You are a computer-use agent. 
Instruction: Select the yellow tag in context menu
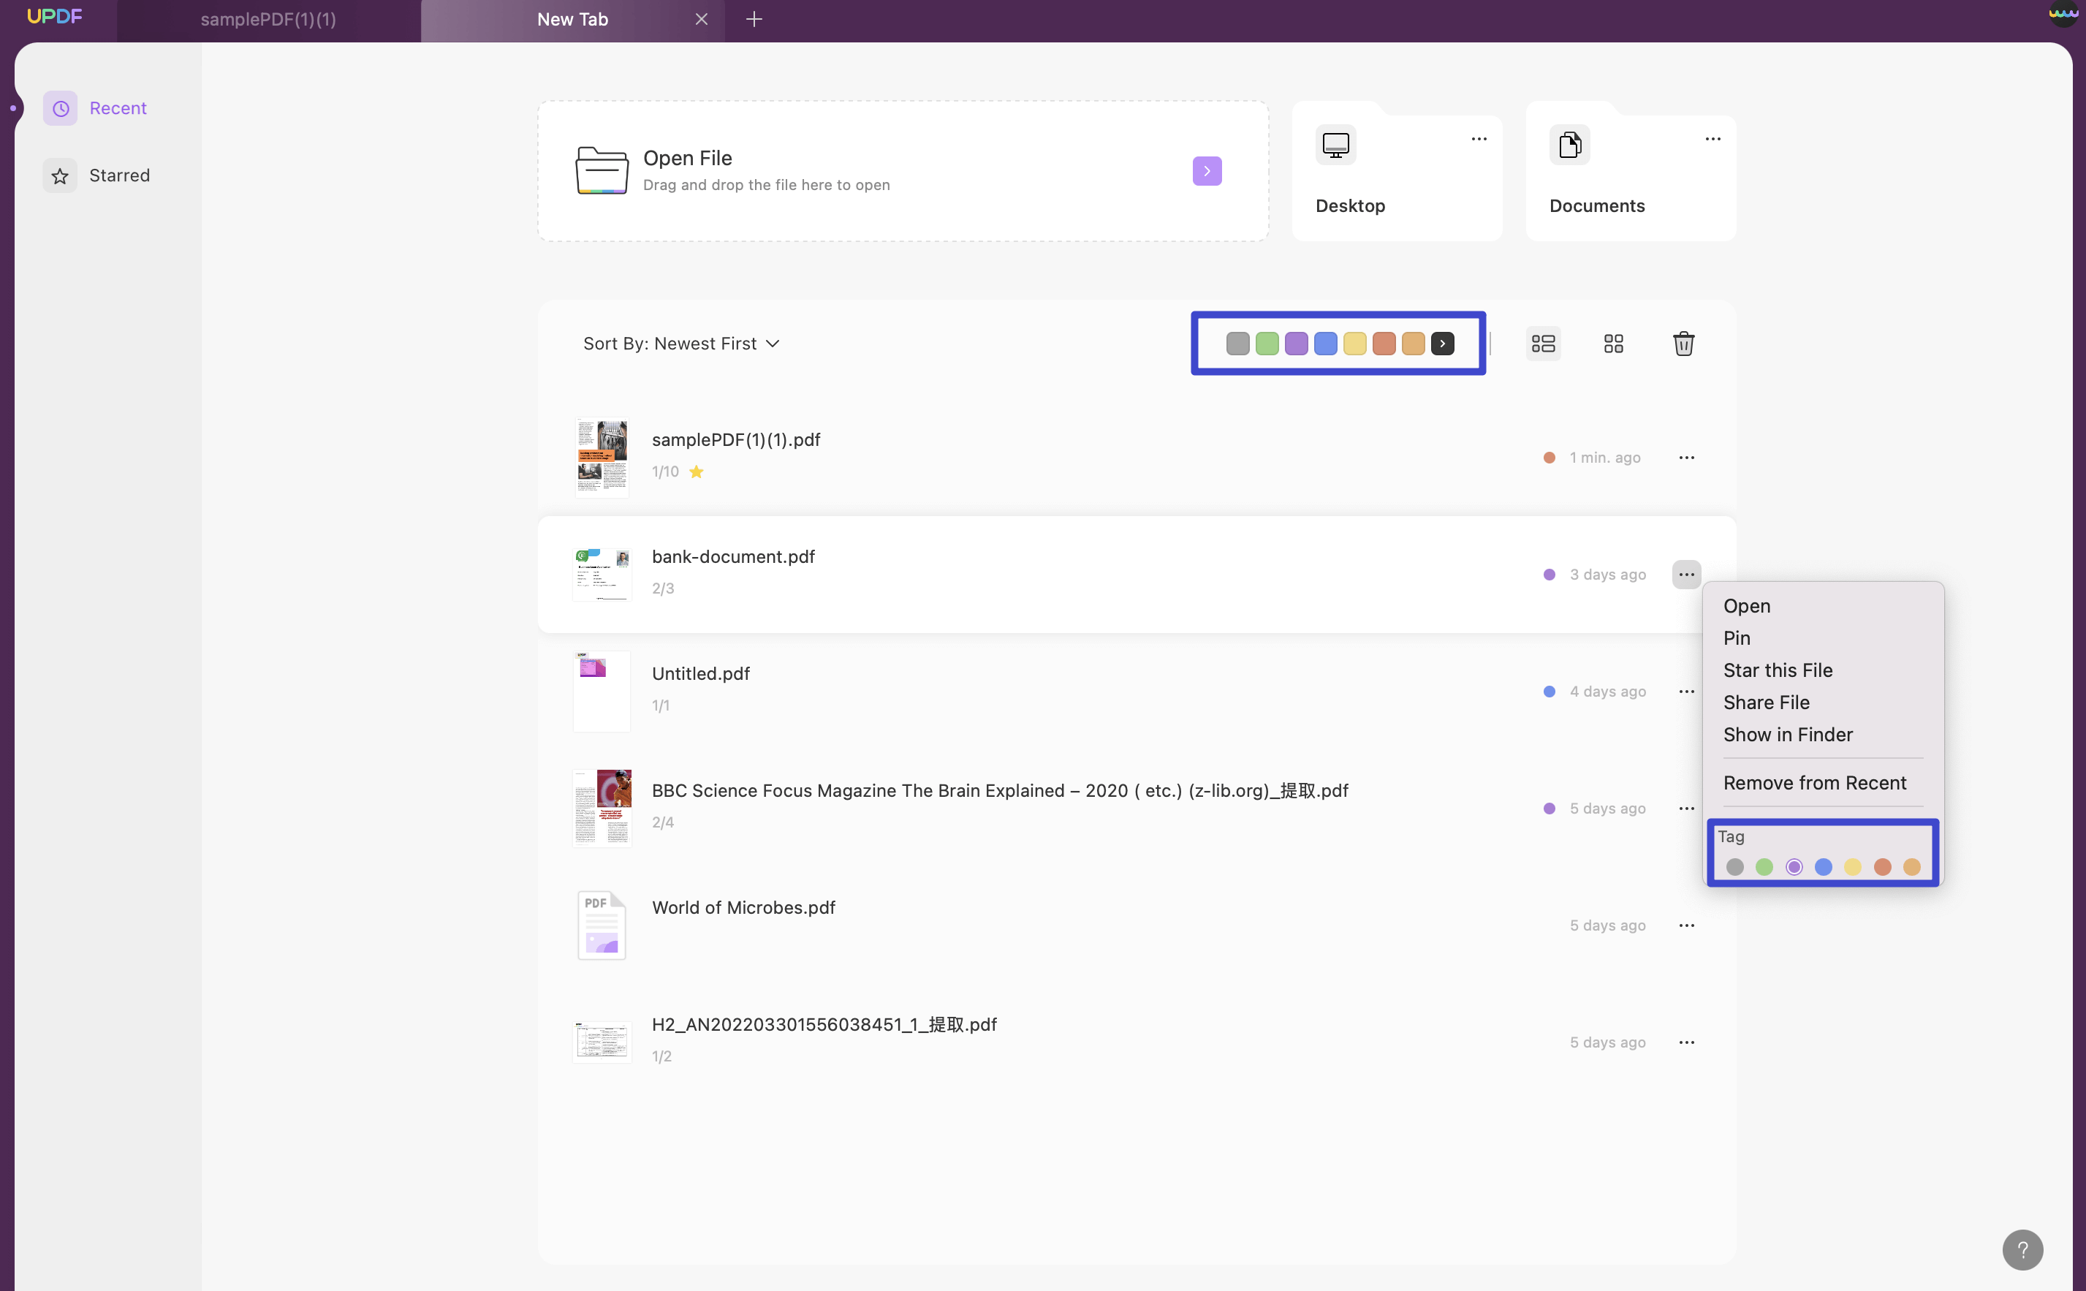tap(1852, 868)
